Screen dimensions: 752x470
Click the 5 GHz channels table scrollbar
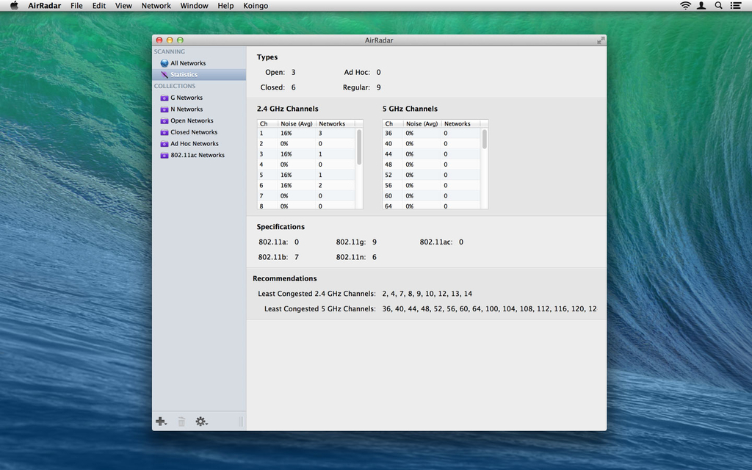coord(485,140)
